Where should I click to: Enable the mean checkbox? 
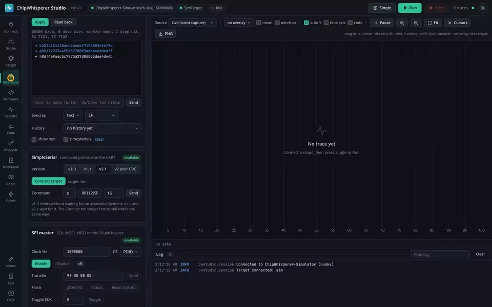pos(258,23)
